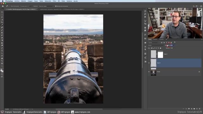Select the Eyedropper tool in the toolbar

[2, 25]
